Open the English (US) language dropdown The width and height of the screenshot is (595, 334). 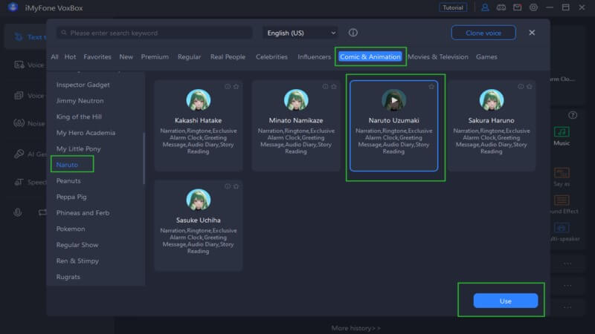(301, 33)
